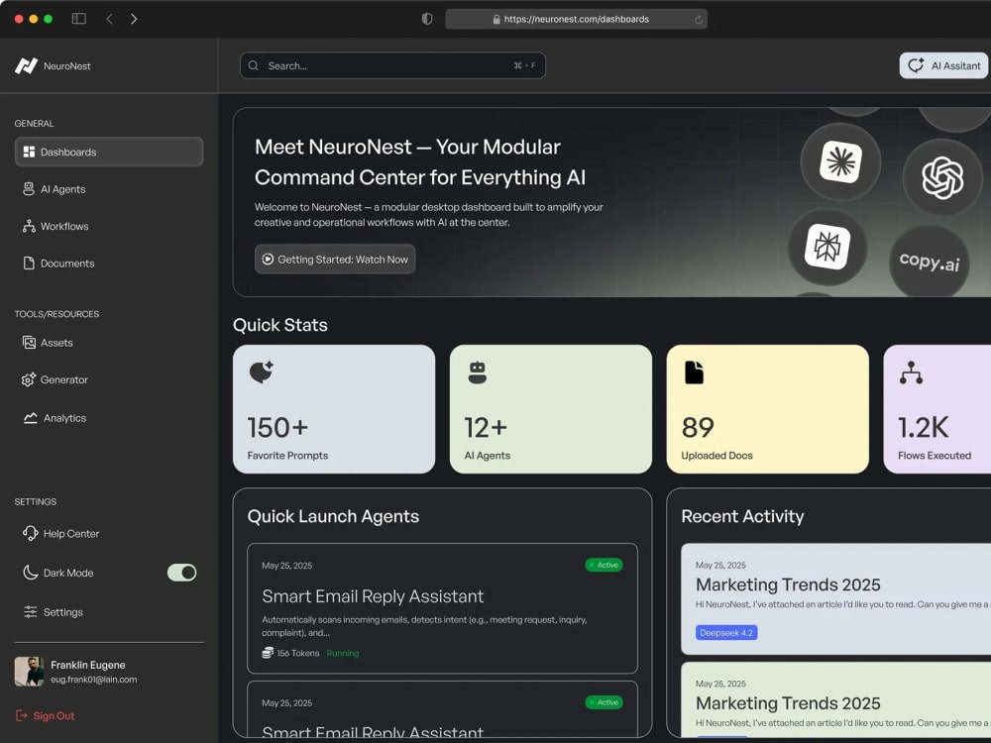Click the browser forward arrow
This screenshot has height=743, width=991.
[x=134, y=19]
